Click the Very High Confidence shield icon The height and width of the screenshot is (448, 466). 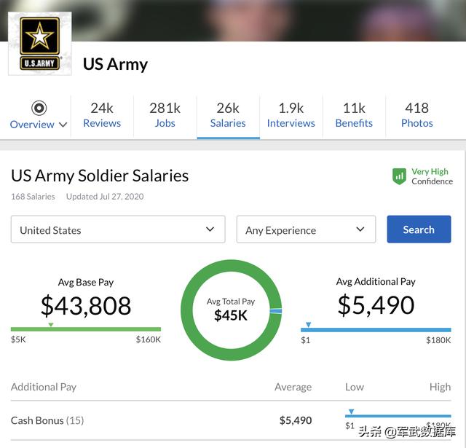(x=399, y=176)
